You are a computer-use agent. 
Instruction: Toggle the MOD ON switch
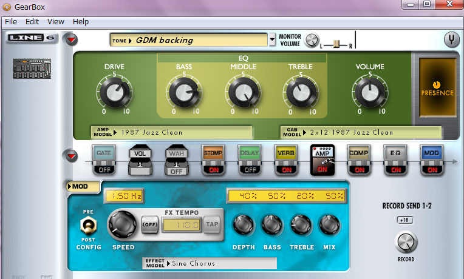[432, 170]
